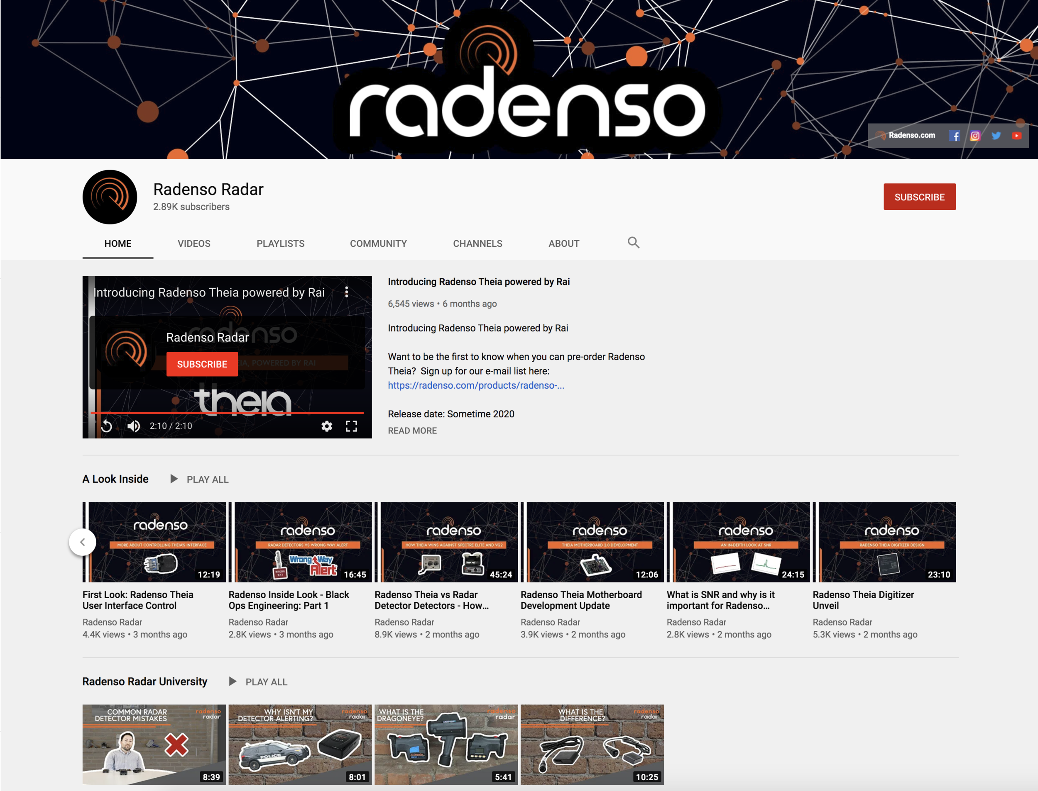Open Common Radar Detector Mistakes thumbnail
This screenshot has width=1038, height=791.
point(154,745)
